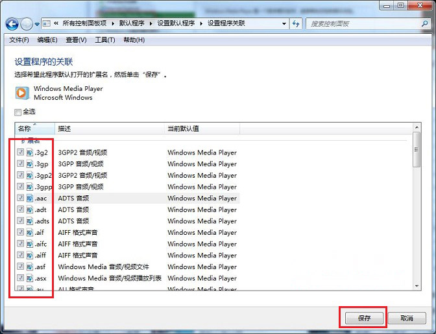Uncheck the .3gp extension checkbox
Viewport: 436px width, 334px height.
pyautogui.click(x=20, y=163)
